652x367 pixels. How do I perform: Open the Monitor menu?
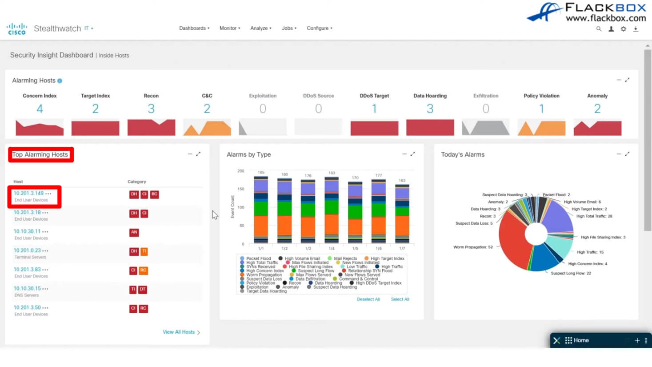coord(229,28)
